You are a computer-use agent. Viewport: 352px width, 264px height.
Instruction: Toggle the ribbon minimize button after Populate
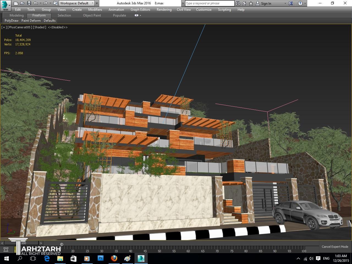[137, 15]
